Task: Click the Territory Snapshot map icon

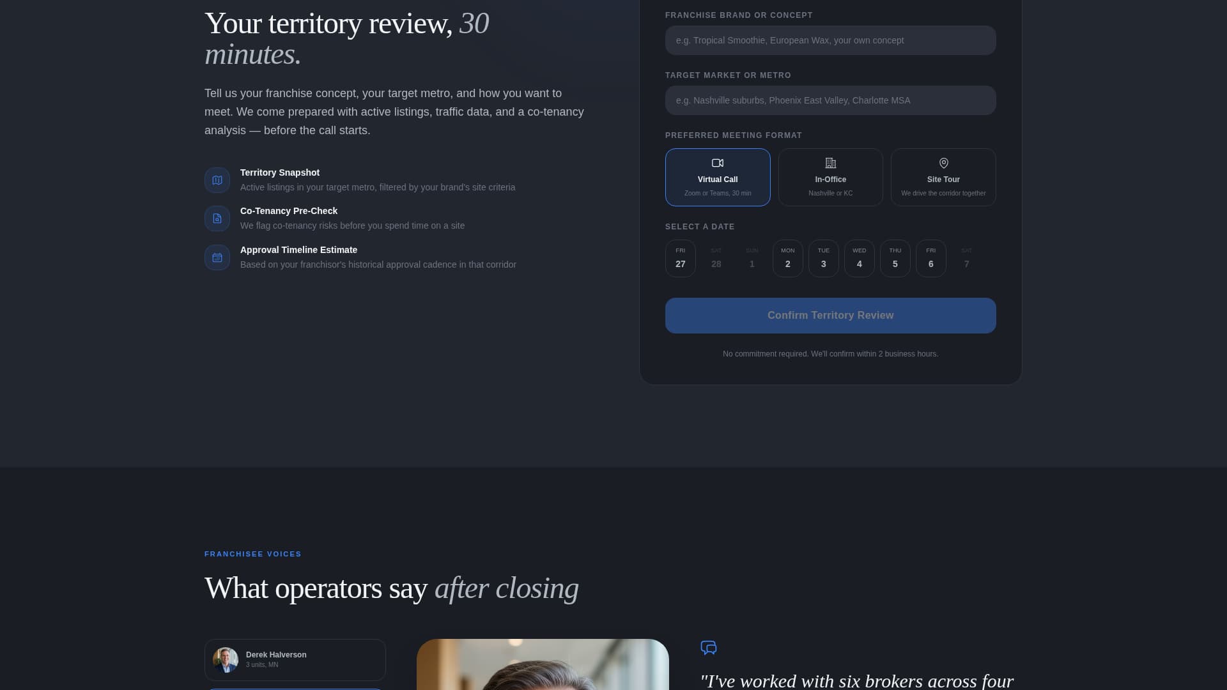Action: pos(217,180)
